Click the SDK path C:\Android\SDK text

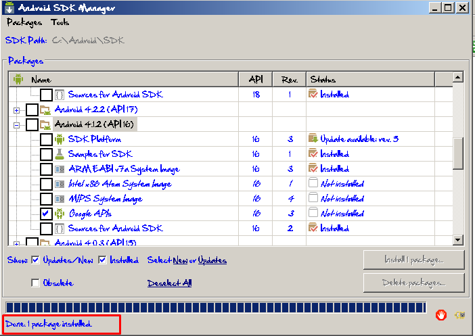click(x=88, y=41)
